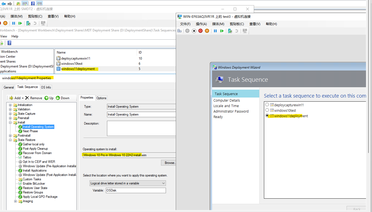Pause the running virtual machine
Viewport: 372px width, 212px height.
tap(216, 31)
